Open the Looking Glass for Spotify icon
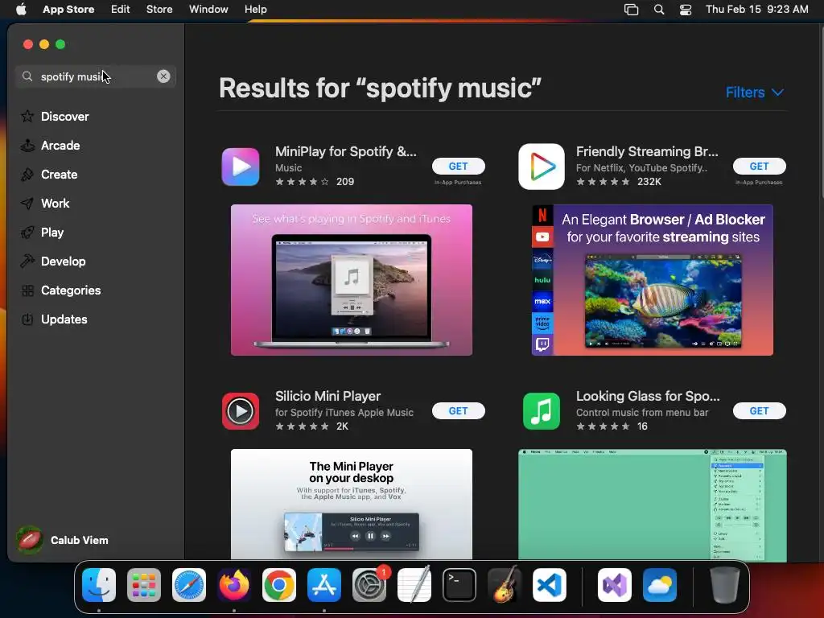 point(542,411)
